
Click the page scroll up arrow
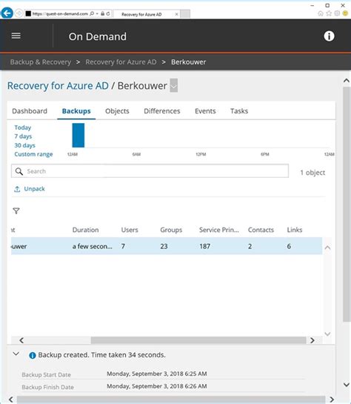click(x=347, y=81)
